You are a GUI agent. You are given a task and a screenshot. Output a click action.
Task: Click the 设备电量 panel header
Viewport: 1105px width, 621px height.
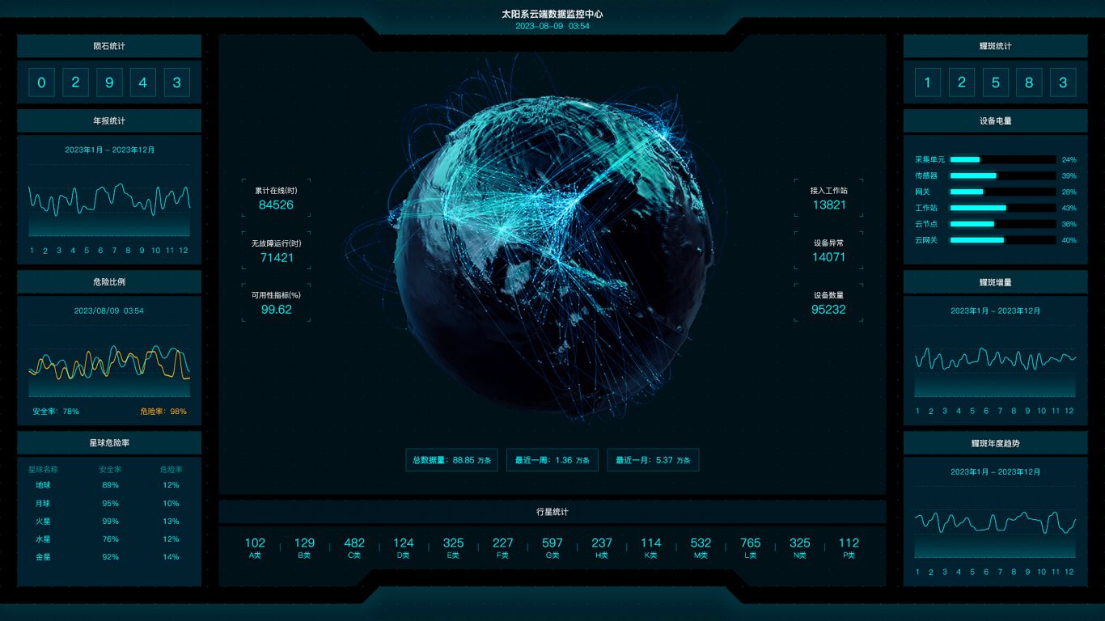coord(995,120)
